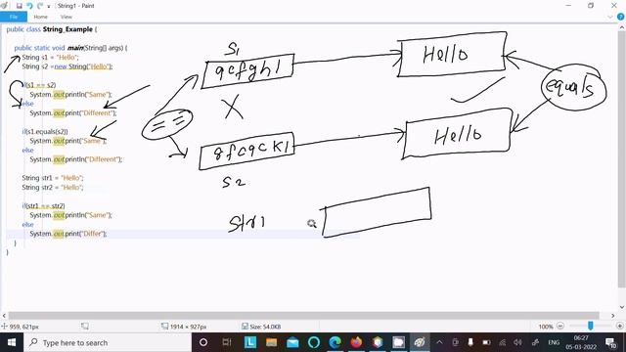Click the zoom out minus button
626x352 pixels.
560,326
